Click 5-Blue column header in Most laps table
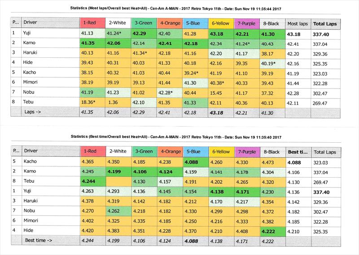 coord(194,22)
